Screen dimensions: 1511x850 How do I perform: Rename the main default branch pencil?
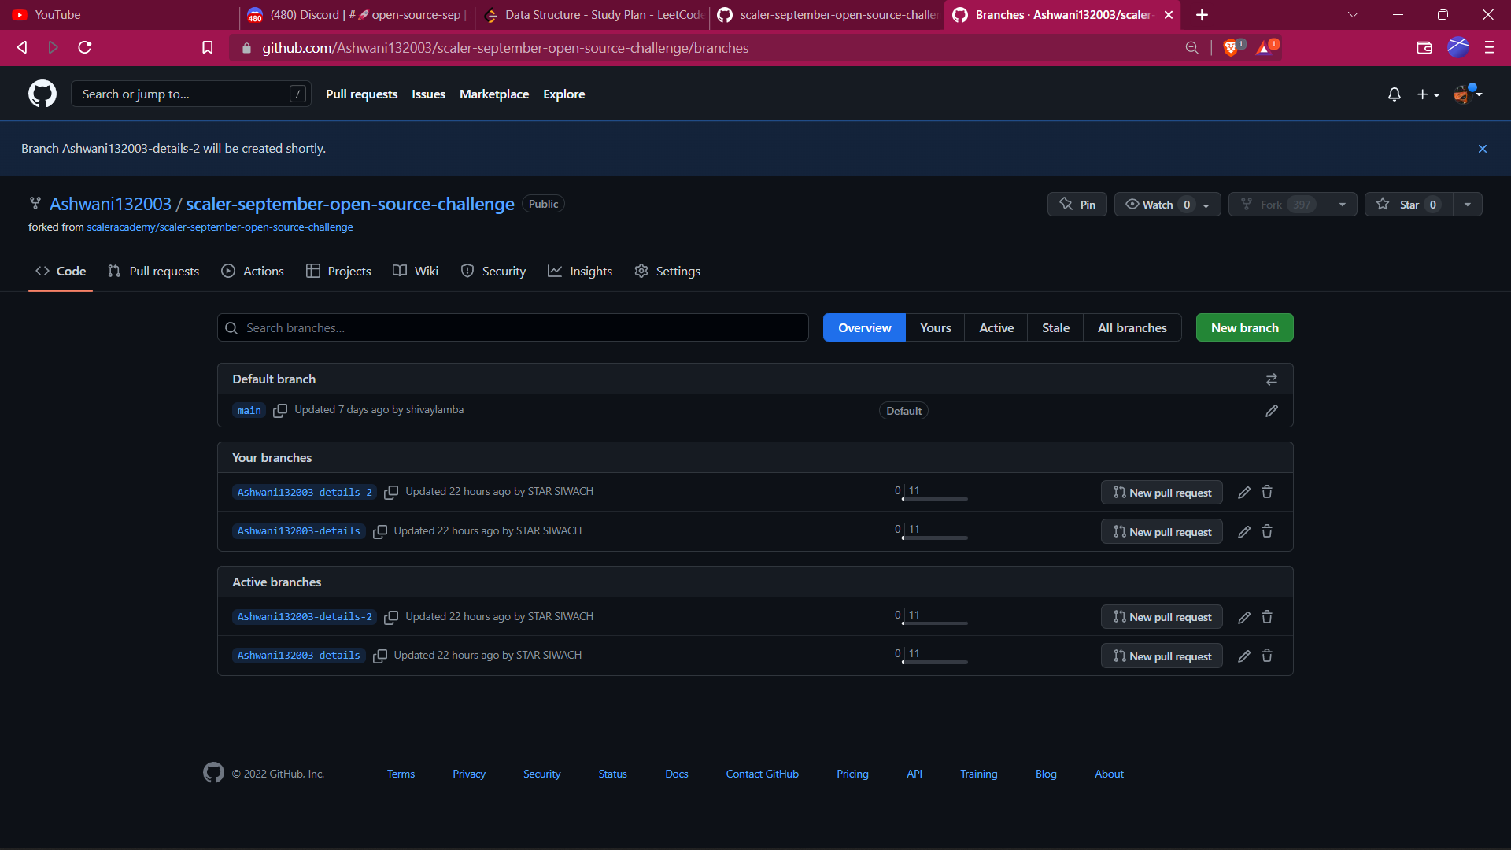coord(1271,411)
